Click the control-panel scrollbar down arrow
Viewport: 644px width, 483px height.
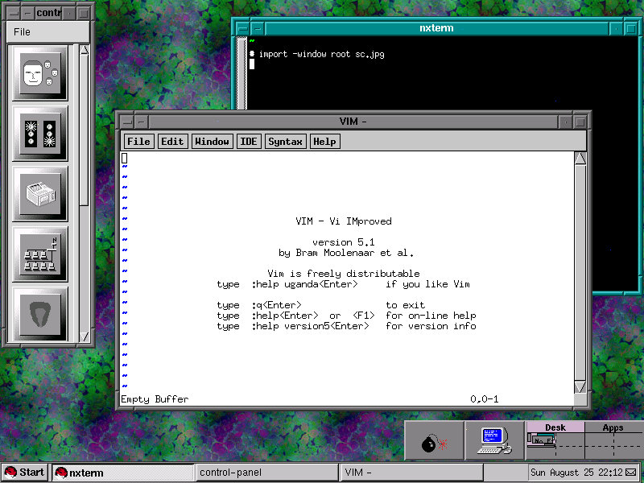(85, 336)
